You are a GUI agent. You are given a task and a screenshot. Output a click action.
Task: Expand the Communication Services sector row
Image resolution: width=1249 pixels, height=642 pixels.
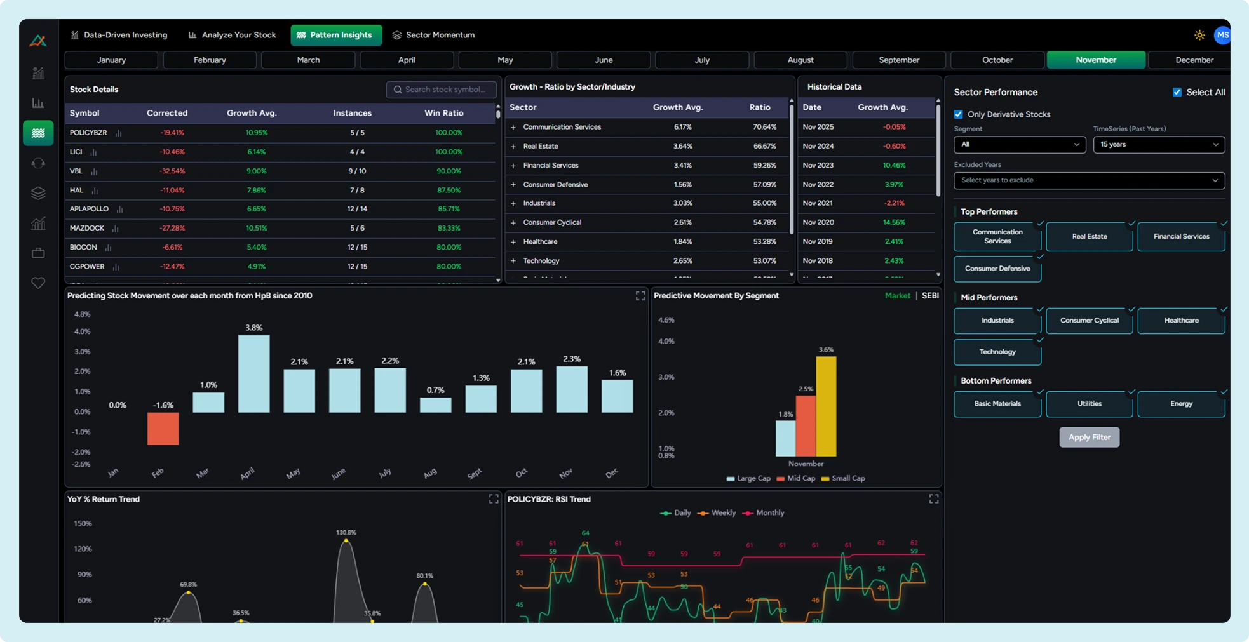pyautogui.click(x=513, y=127)
